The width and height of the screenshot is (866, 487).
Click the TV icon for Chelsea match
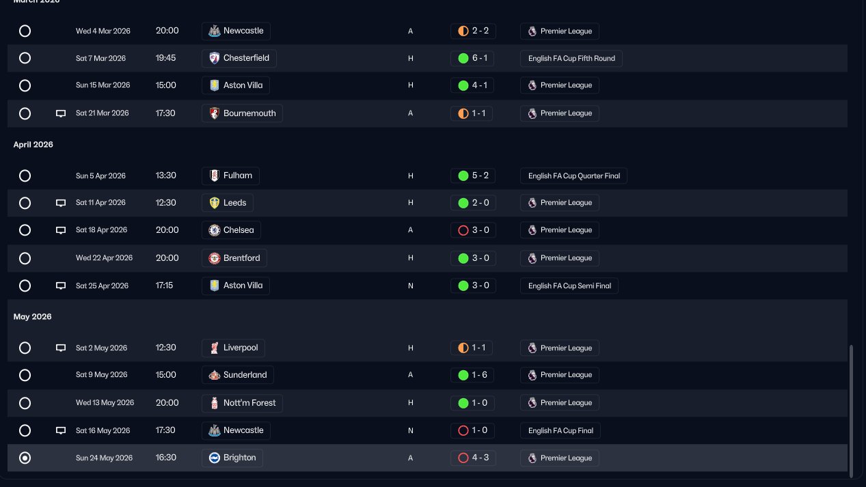pyautogui.click(x=61, y=230)
